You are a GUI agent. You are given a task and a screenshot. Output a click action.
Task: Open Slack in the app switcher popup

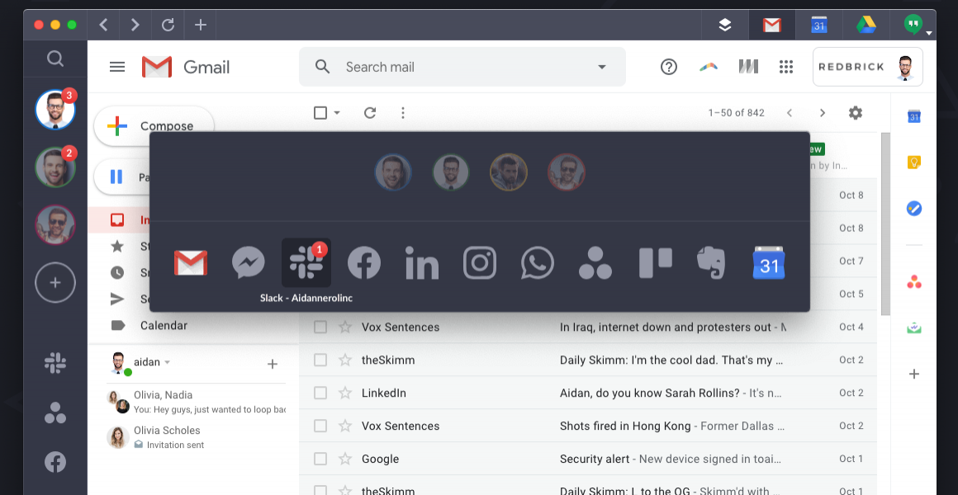[306, 262]
